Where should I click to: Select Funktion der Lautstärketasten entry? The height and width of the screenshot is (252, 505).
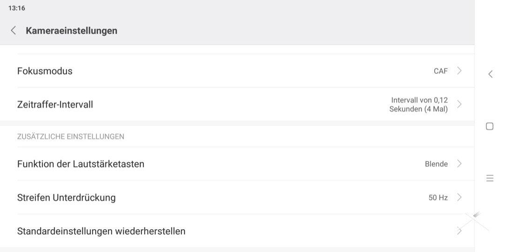(x=81, y=164)
